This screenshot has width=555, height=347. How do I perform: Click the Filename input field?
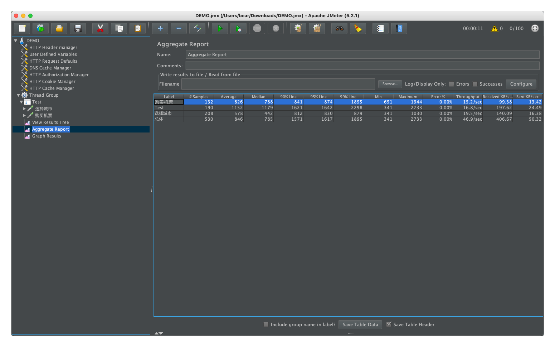coord(278,84)
